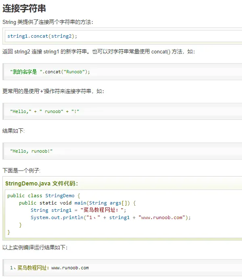Click the StringDemo.java 文件代码 title
This screenshot has height=279, width=242.
click(42, 183)
